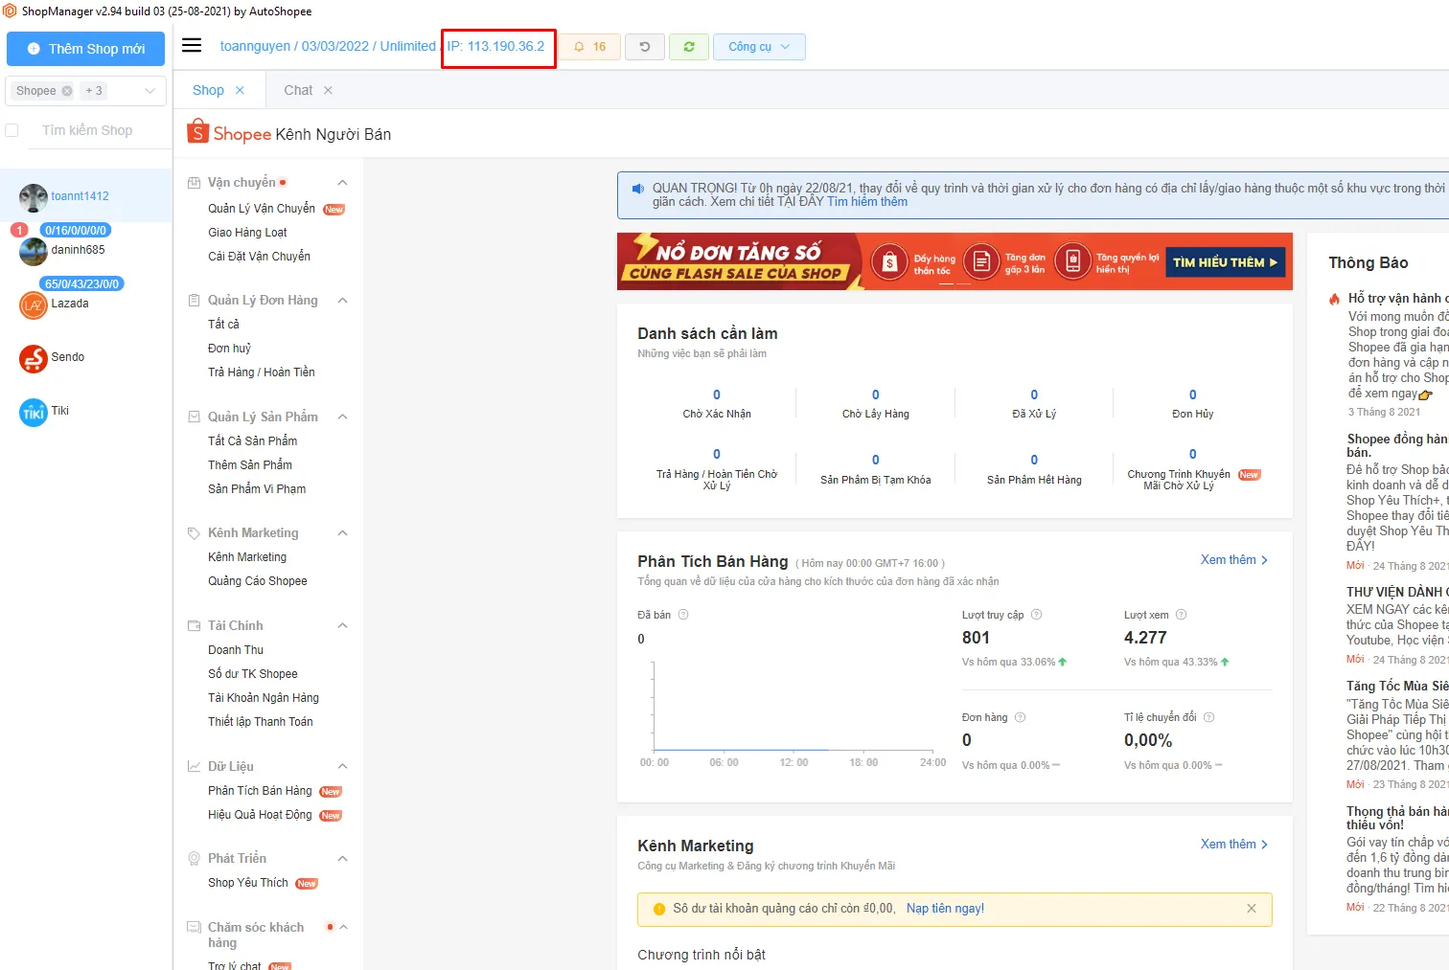
Task: Open Phân Tích Bán Hàng menu item
Action: point(260,791)
